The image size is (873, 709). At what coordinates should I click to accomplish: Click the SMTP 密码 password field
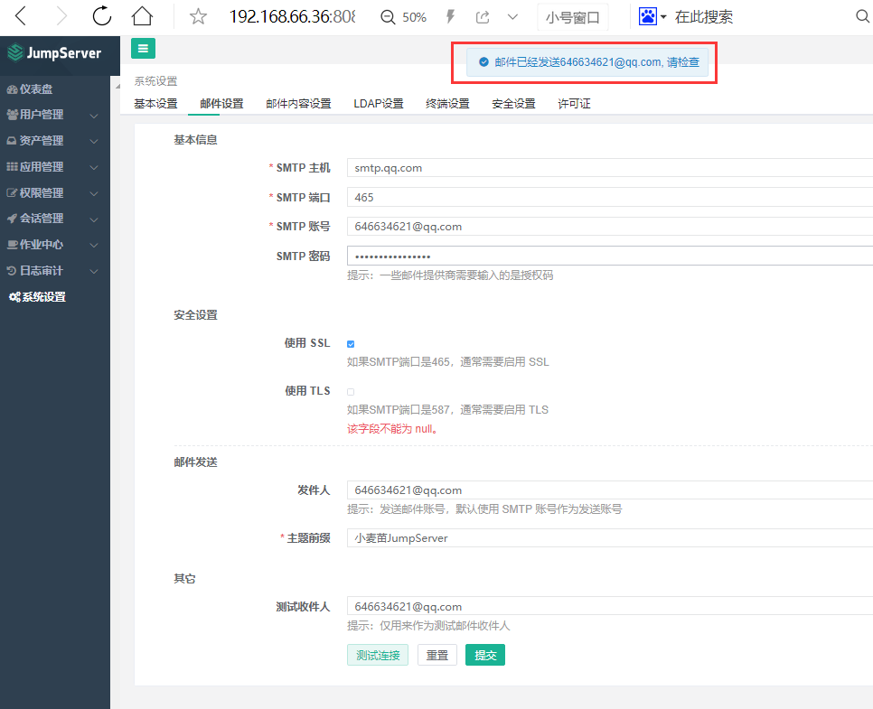click(x=610, y=256)
